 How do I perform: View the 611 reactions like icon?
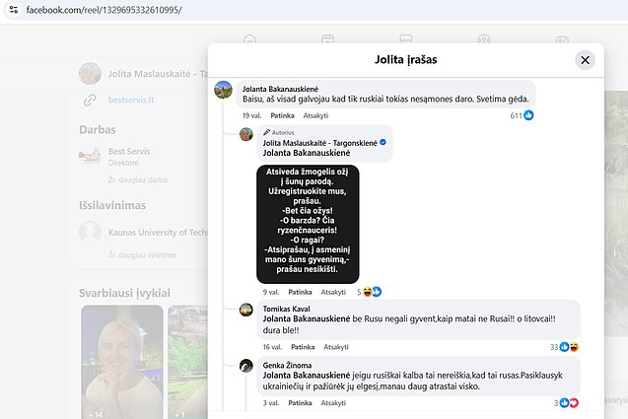[528, 115]
